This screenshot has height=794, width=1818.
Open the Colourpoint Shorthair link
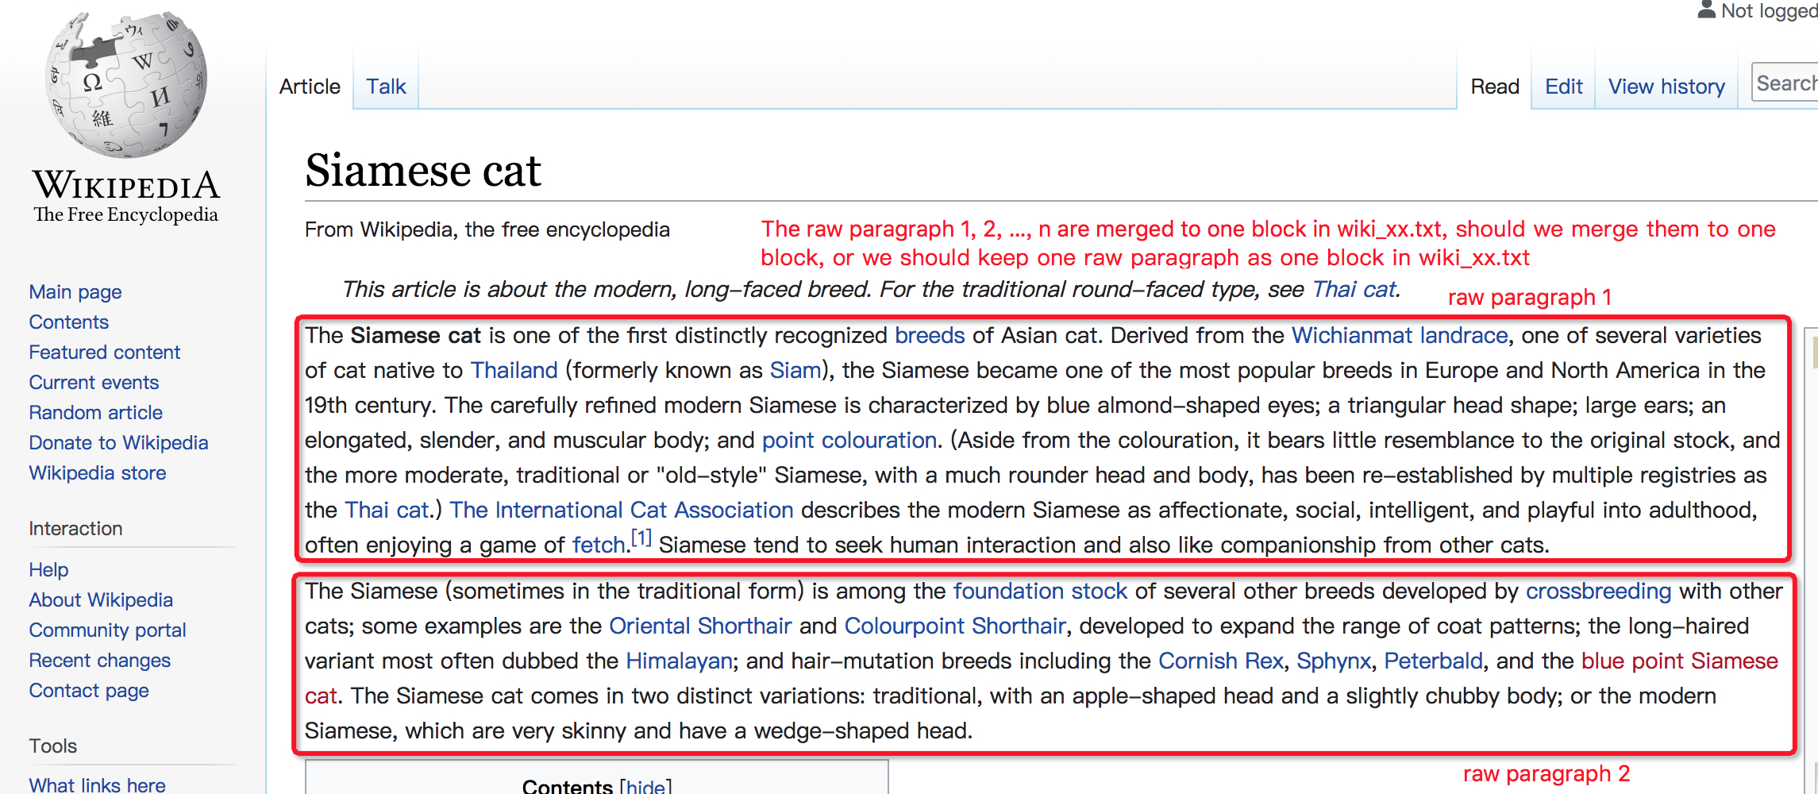point(954,626)
